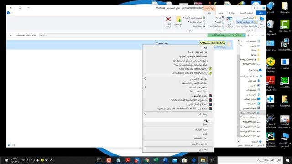Screen dimensions: 292x164
Task: Expand تضمين في المكتبة submenu
Action: pos(178,87)
